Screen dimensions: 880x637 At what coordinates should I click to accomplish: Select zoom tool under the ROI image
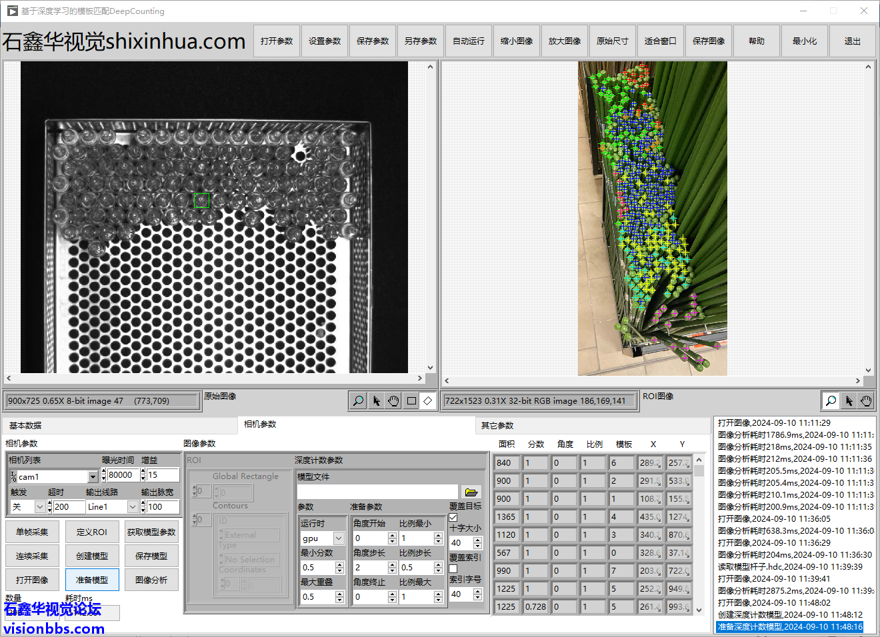pos(831,400)
